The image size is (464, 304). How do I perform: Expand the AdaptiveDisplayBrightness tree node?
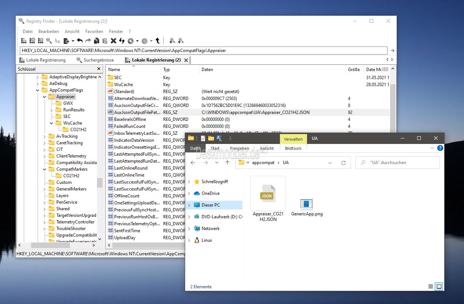click(37, 77)
